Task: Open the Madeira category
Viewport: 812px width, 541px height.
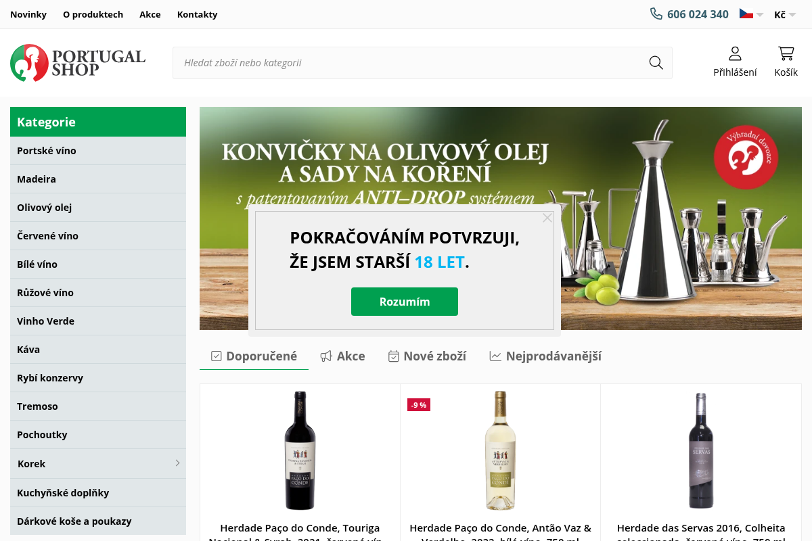Action: pyautogui.click(x=98, y=179)
